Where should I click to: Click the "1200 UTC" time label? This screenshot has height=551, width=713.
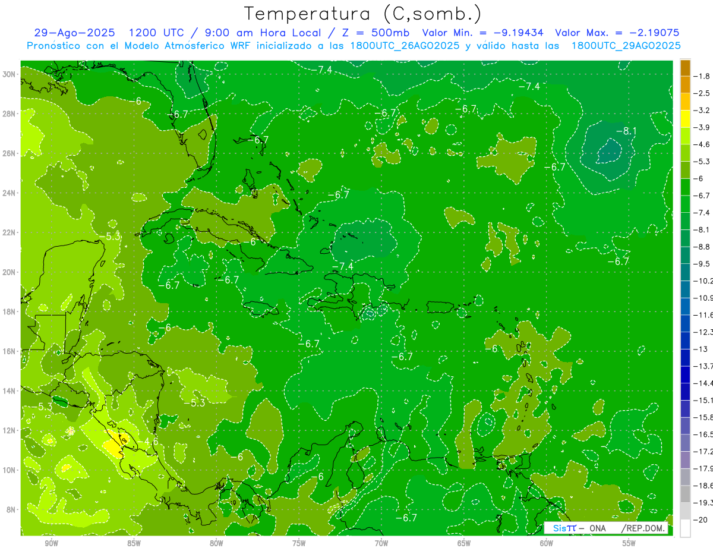pos(157,33)
